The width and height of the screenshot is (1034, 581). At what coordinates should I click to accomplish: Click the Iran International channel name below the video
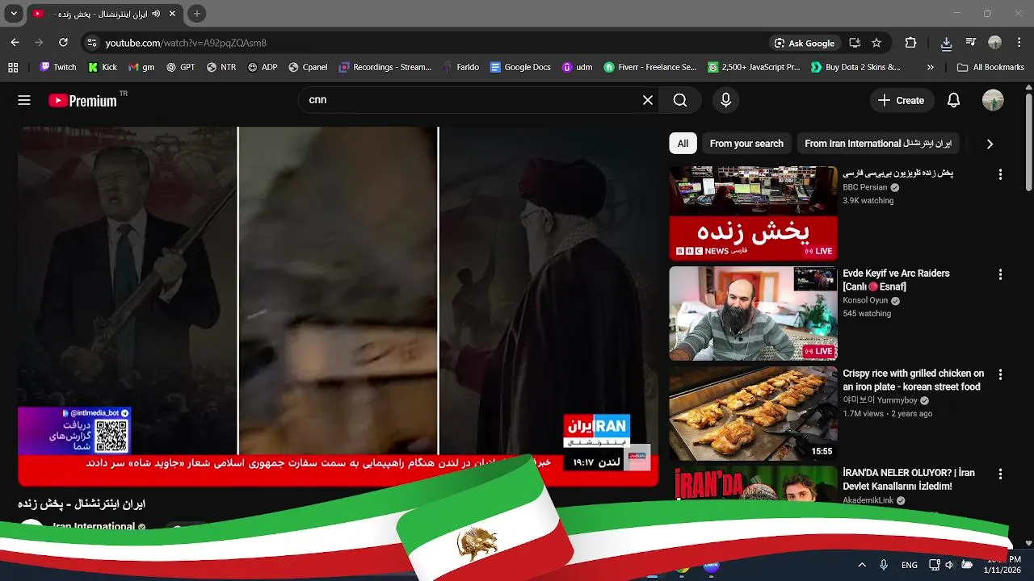click(x=94, y=526)
